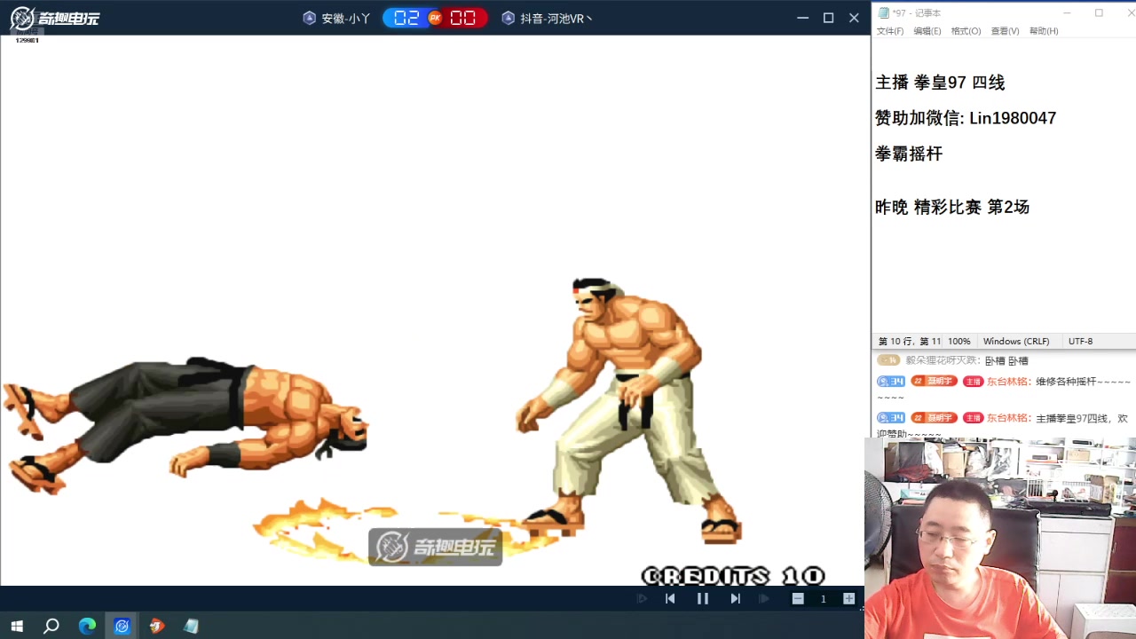Select player name 安徽-小丫
Image resolution: width=1136 pixels, height=639 pixels.
click(346, 18)
